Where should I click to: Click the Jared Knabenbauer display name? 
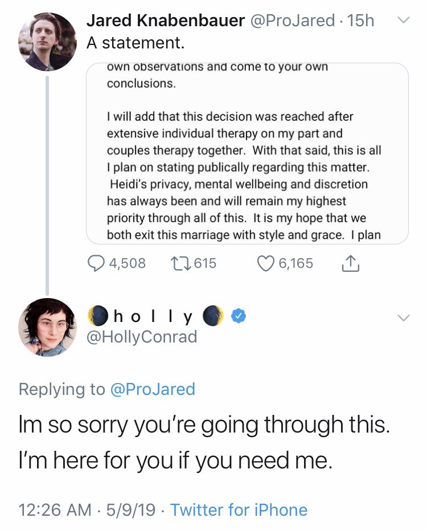coord(166,21)
